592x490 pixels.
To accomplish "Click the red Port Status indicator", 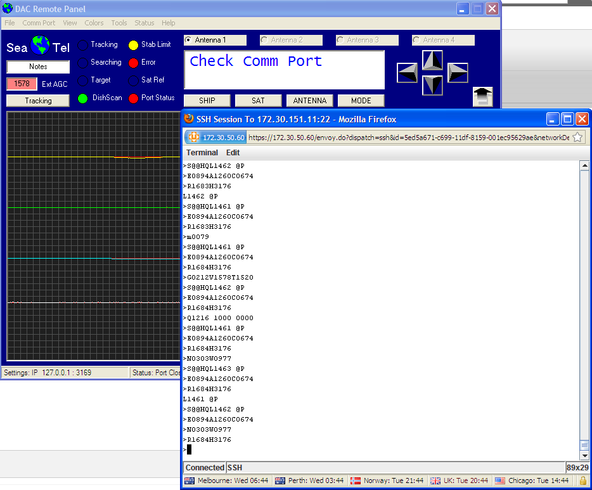I will (x=133, y=98).
